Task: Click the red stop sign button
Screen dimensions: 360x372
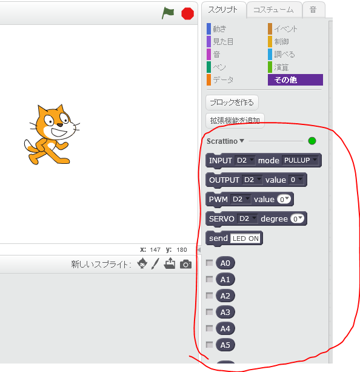Action: tap(187, 13)
